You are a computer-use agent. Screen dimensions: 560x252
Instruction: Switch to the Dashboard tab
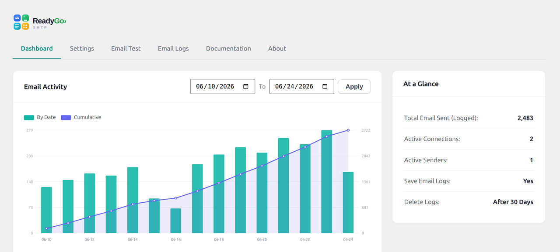point(37,48)
